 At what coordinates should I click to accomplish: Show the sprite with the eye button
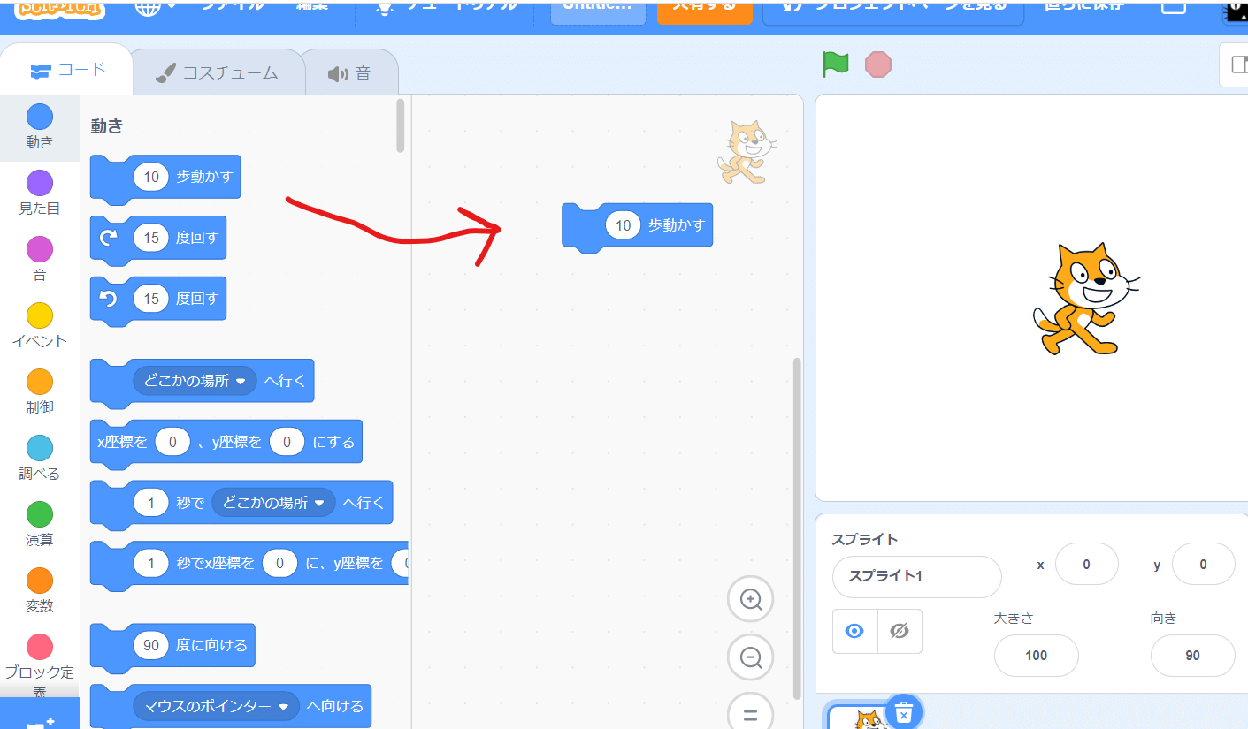854,631
